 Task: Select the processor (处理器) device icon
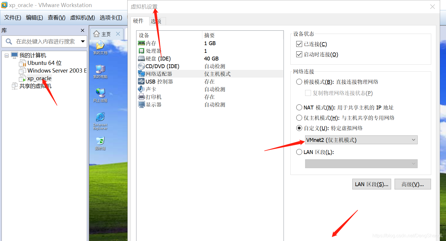coord(141,51)
